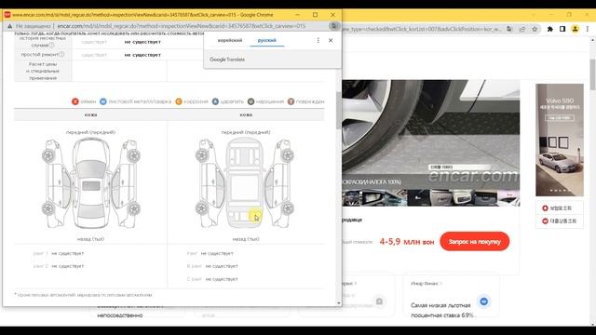Click the blue round finance icon

(483, 301)
